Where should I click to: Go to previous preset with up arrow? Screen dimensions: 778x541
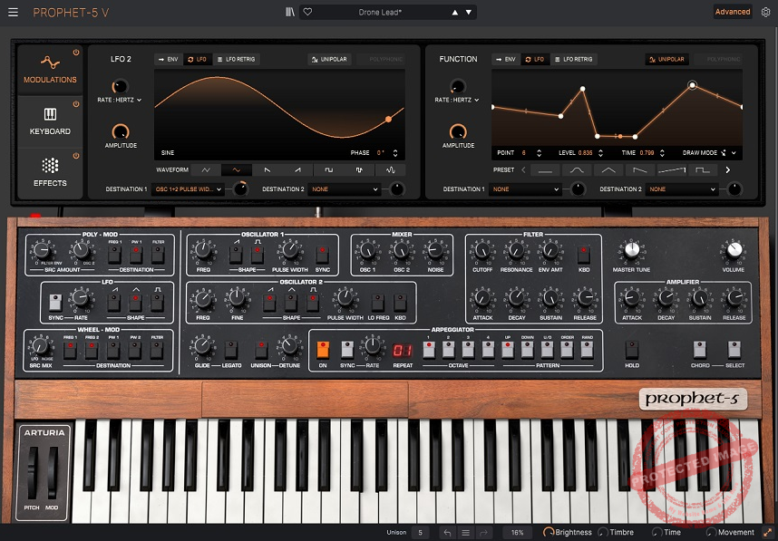[455, 13]
